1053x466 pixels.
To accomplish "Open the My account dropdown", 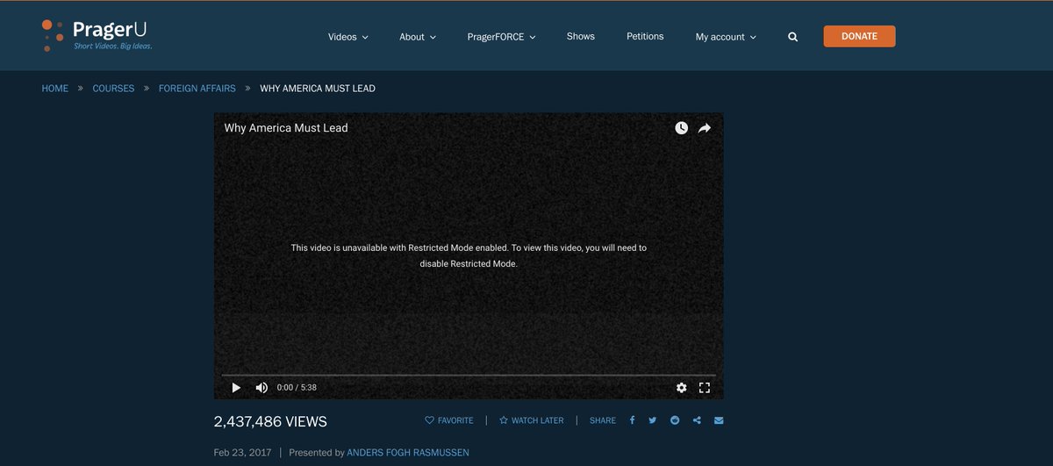I will (x=726, y=37).
